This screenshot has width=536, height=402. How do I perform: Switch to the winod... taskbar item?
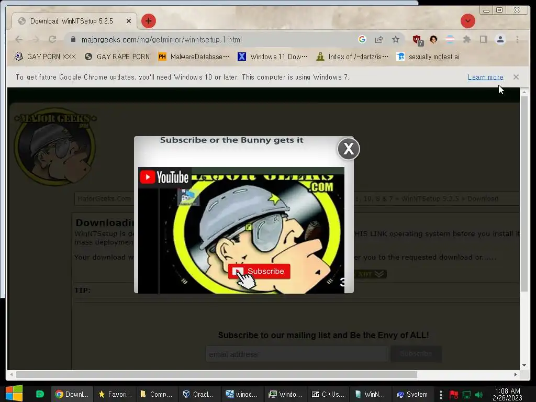click(x=242, y=394)
